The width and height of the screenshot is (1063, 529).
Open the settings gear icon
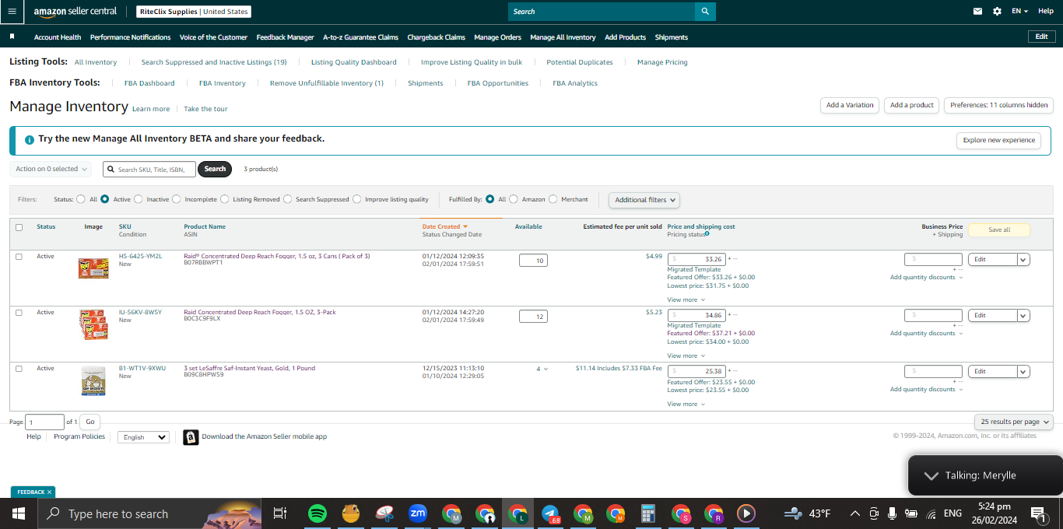(x=998, y=12)
